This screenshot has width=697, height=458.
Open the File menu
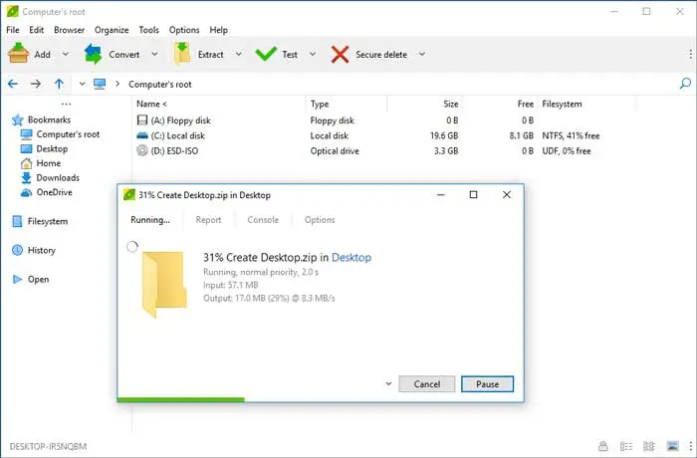(12, 30)
